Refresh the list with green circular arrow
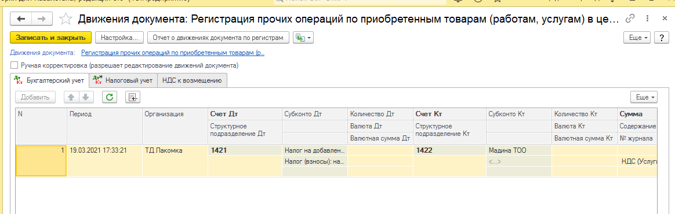 coord(110,97)
